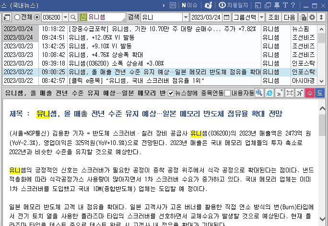Click the lock/copy icon next to 다음
This screenshot has width=328, height=226.
tap(303, 17)
